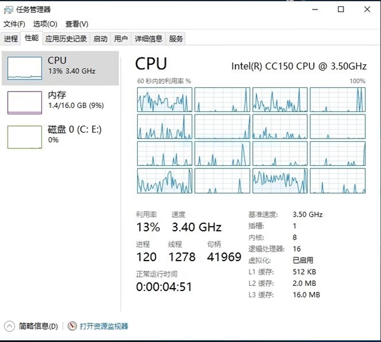381x342 pixels.
Task: Select the memory (内存) mini graph thumbnail
Action: pyautogui.click(x=25, y=102)
